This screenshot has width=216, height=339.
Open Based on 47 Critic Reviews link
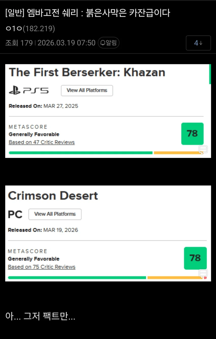click(x=42, y=142)
